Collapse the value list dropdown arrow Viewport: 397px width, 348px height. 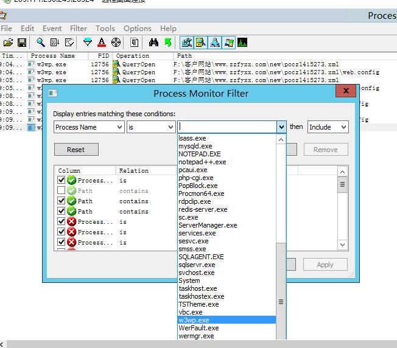pos(281,127)
